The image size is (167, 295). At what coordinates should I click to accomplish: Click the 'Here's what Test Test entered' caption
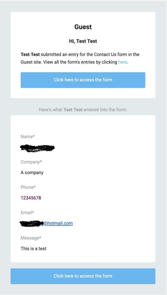[83, 110]
